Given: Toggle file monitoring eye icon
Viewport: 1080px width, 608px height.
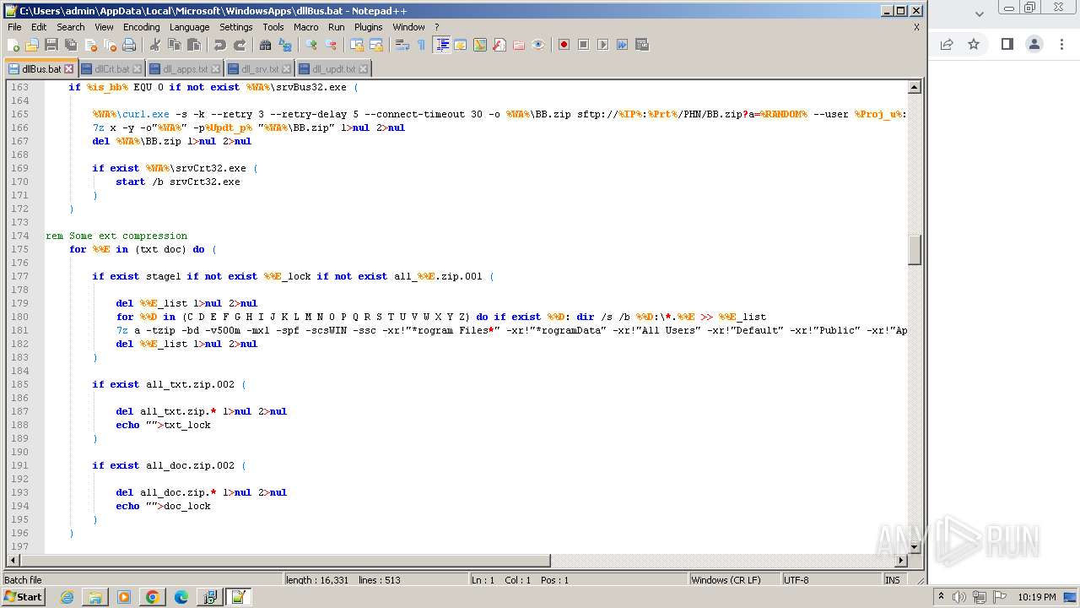Looking at the screenshot, I should (x=538, y=45).
